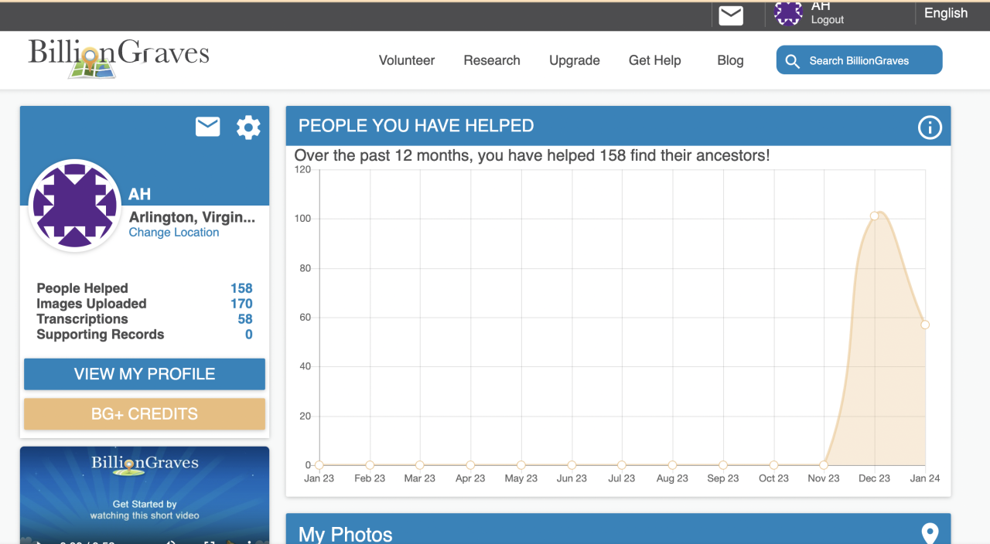This screenshot has width=990, height=544.
Task: Click the AH username in profile card
Action: [139, 195]
